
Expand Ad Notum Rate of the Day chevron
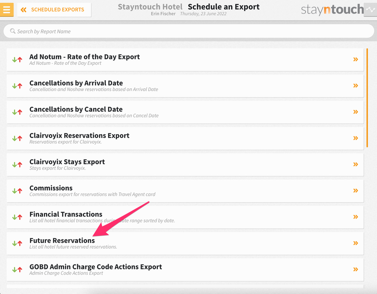pyautogui.click(x=356, y=59)
